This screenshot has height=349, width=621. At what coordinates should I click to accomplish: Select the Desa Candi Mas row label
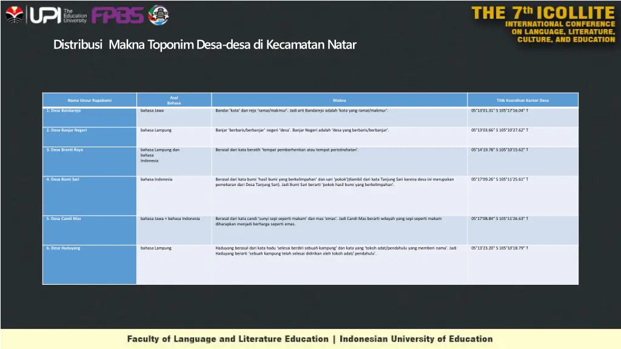[64, 218]
